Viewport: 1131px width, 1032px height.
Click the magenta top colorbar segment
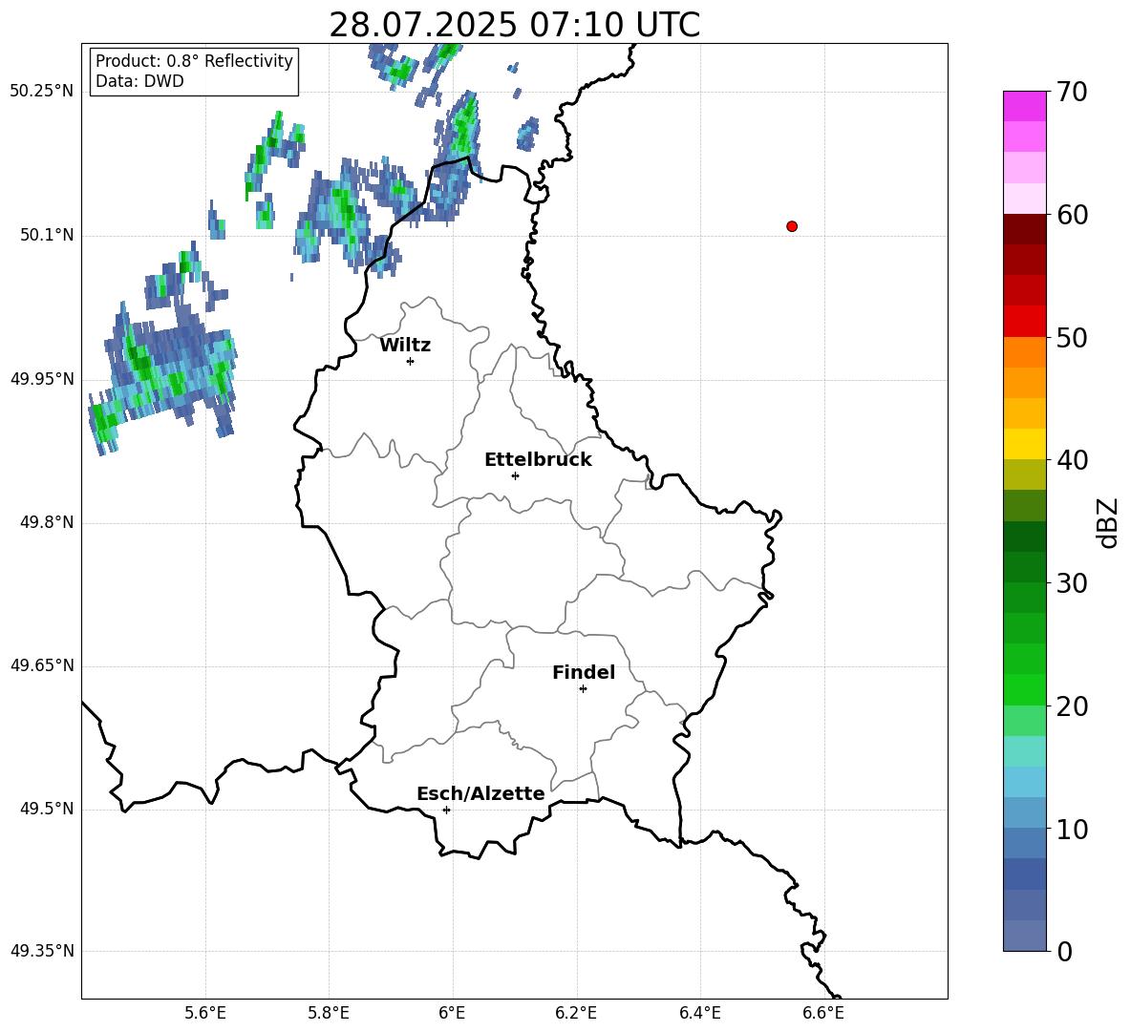(1024, 107)
